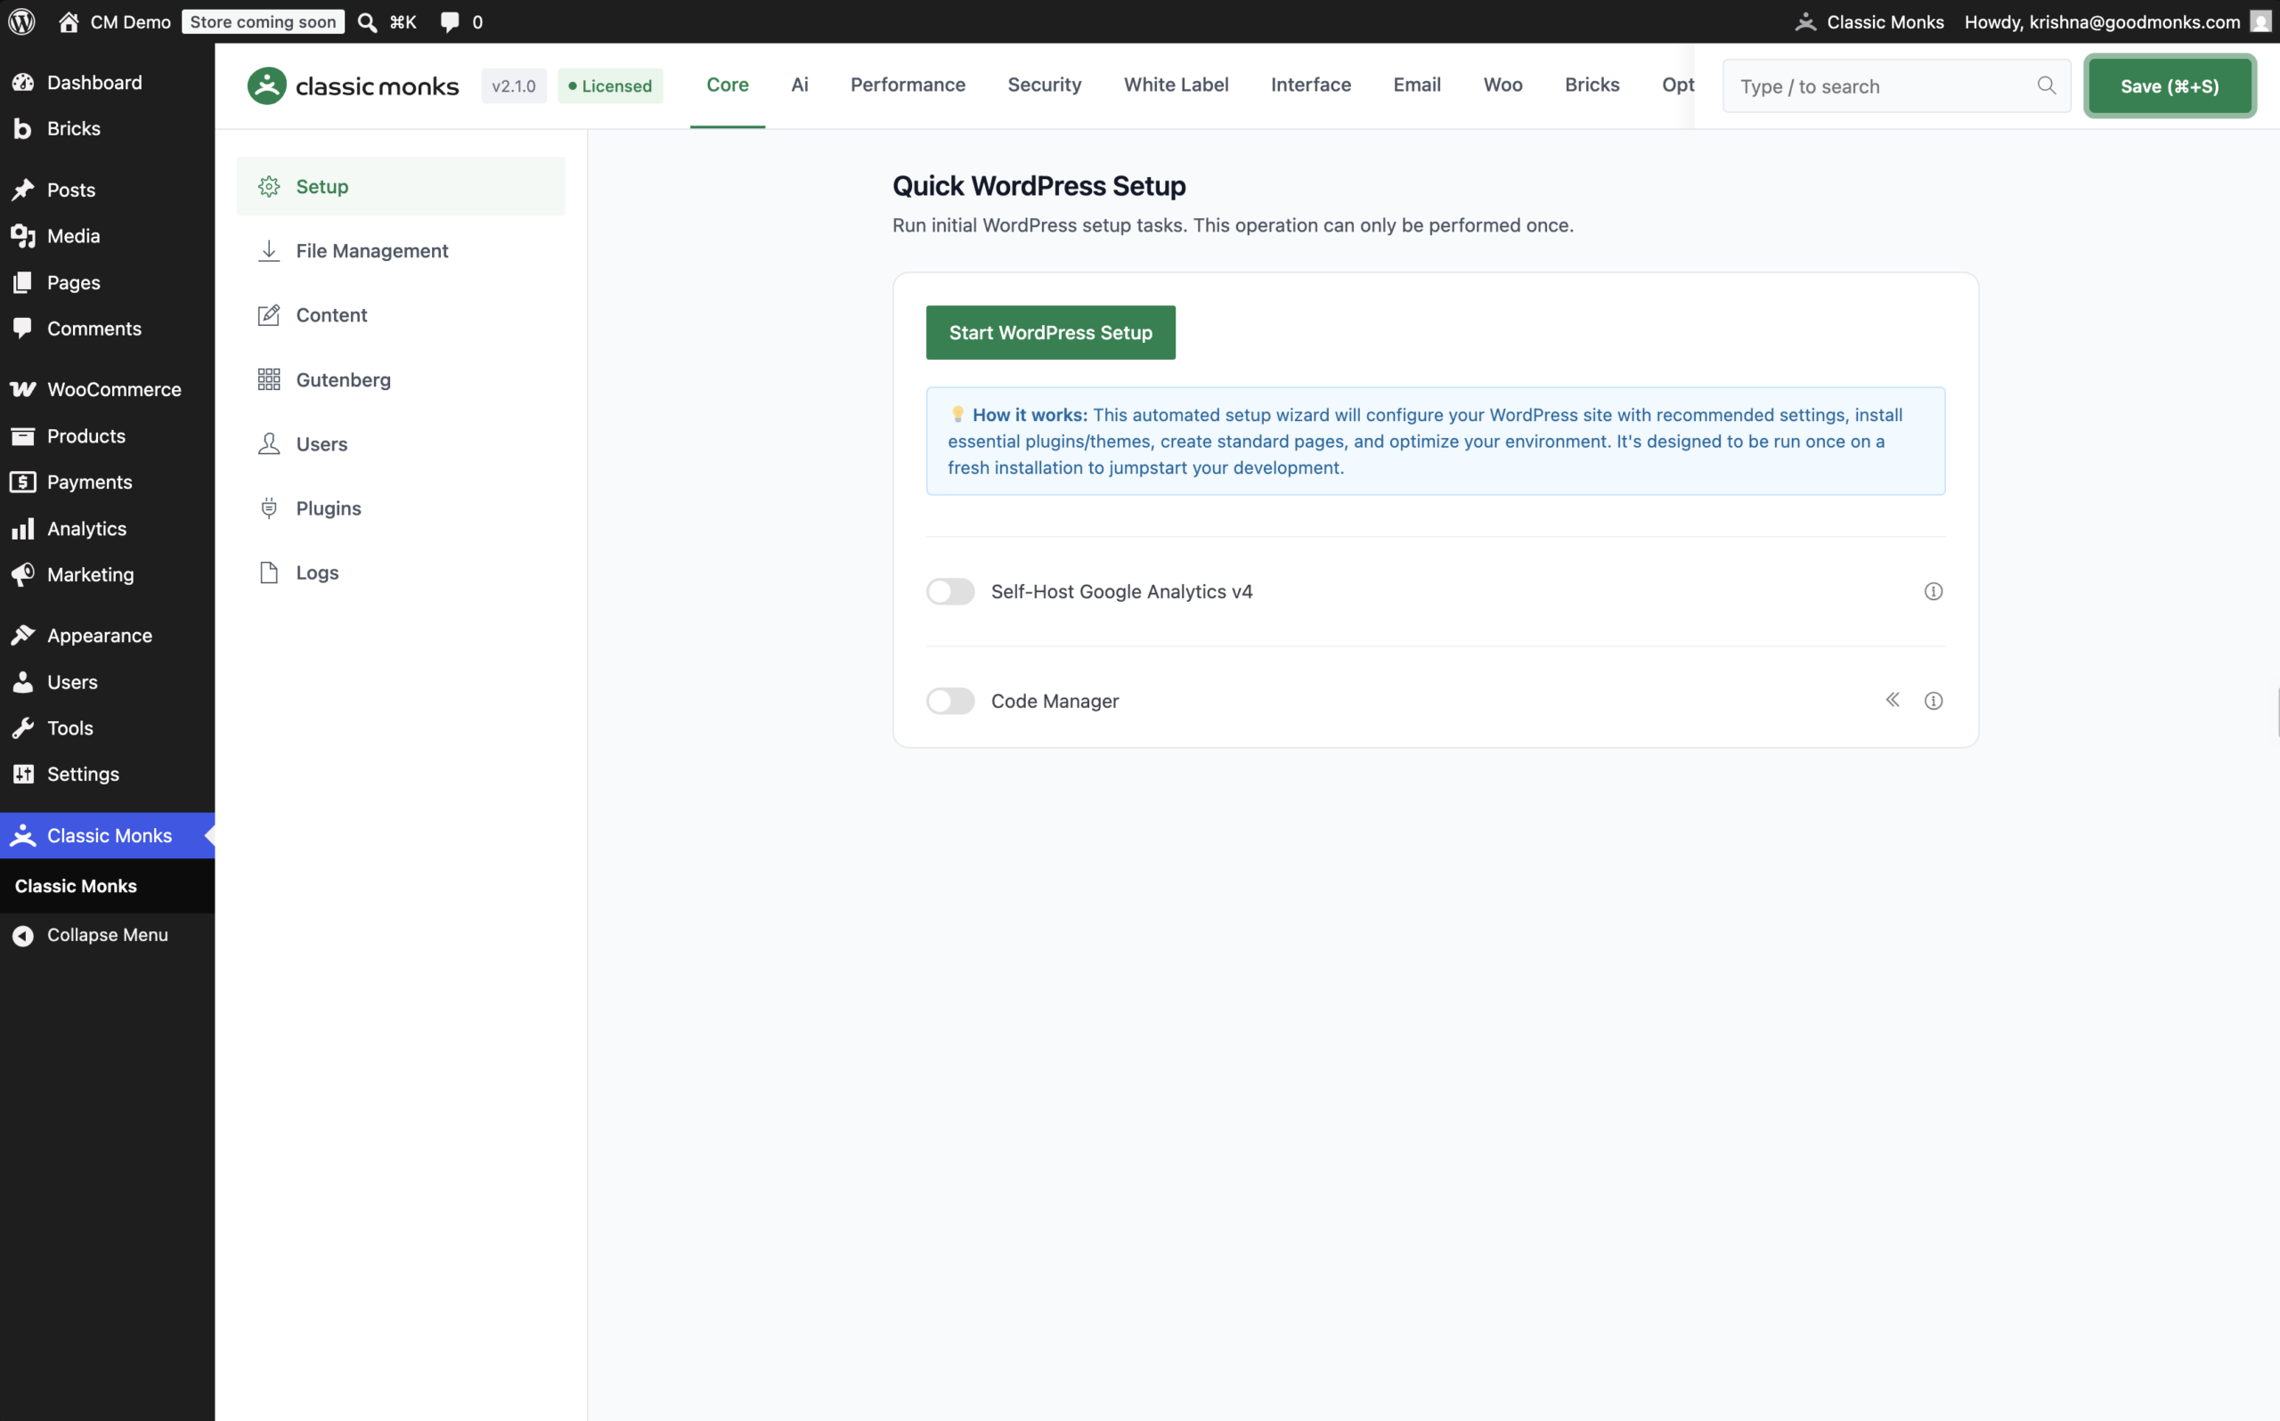The width and height of the screenshot is (2280, 1421).
Task: Open the comments bubble in admin bar
Action: pos(450,21)
